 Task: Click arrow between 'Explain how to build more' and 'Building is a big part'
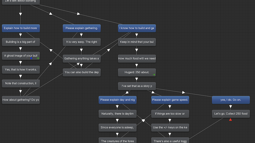[21, 35]
